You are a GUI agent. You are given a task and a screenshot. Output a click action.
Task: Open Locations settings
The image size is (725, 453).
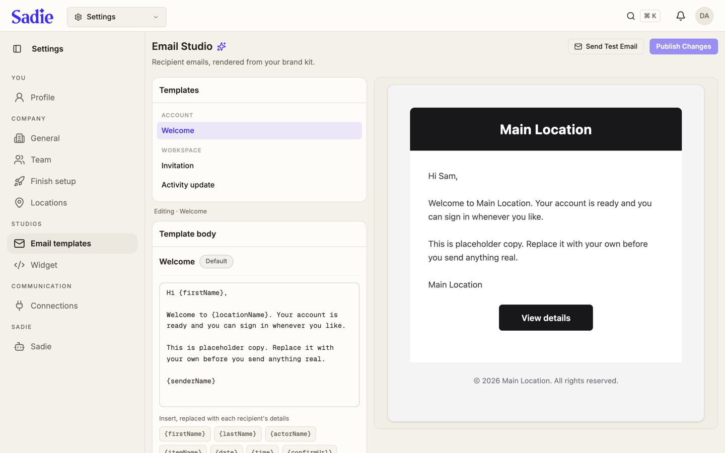point(72,203)
